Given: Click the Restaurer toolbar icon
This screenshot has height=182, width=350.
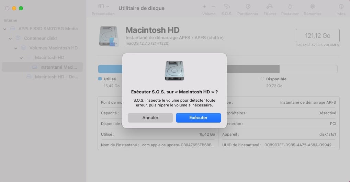Looking at the screenshot, I should pyautogui.click(x=290, y=7).
